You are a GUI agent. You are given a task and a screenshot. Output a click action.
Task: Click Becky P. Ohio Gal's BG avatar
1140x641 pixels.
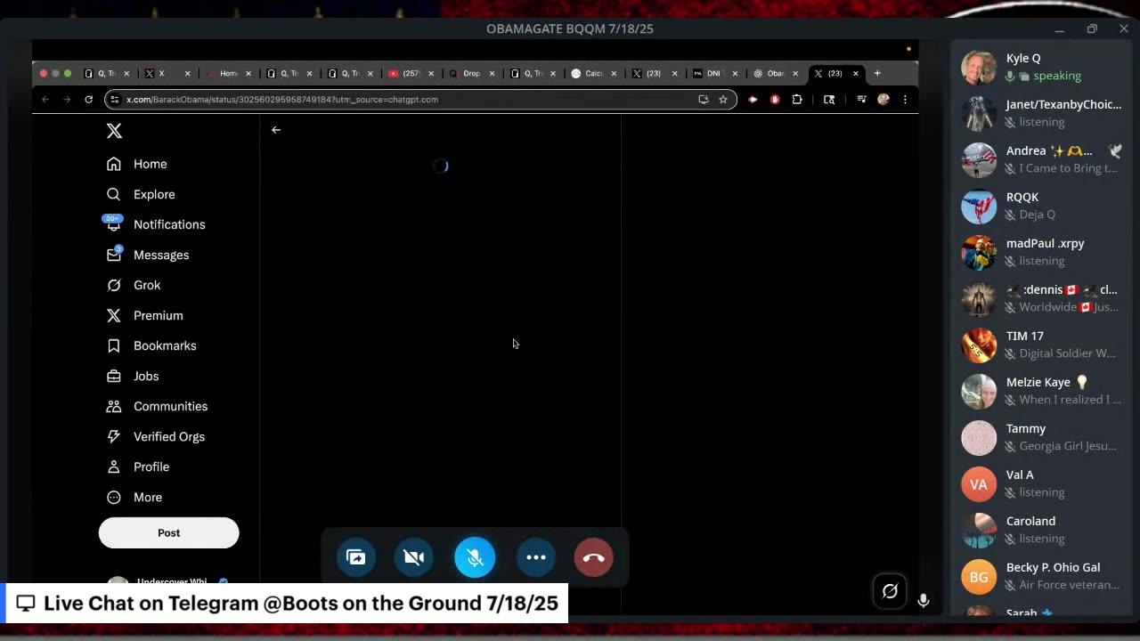click(979, 577)
